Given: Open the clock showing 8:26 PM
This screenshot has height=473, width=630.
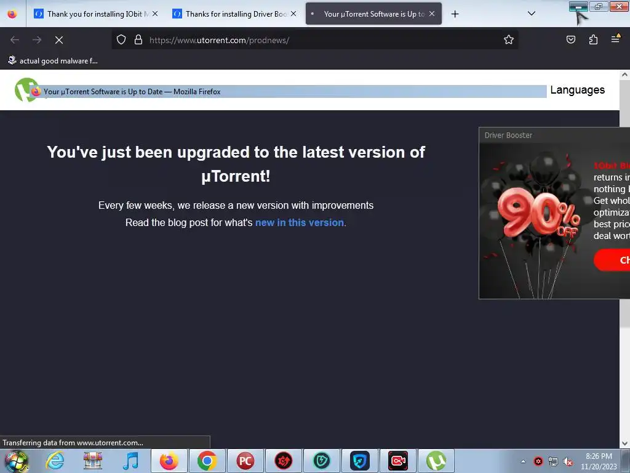Looking at the screenshot, I should tap(599, 461).
